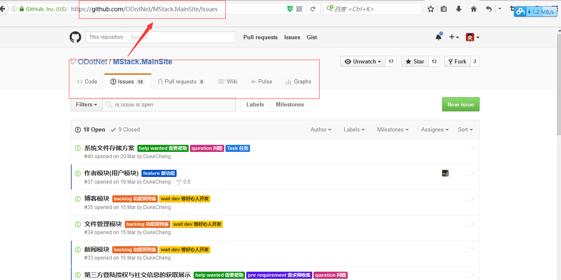View the 17 watchers count
Screen dimensions: 561x280
(x=391, y=61)
